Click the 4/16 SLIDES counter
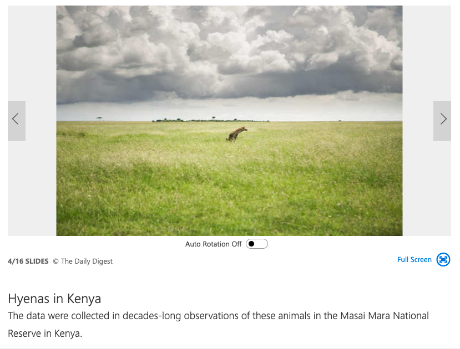This screenshot has width=460, height=349. tap(28, 261)
